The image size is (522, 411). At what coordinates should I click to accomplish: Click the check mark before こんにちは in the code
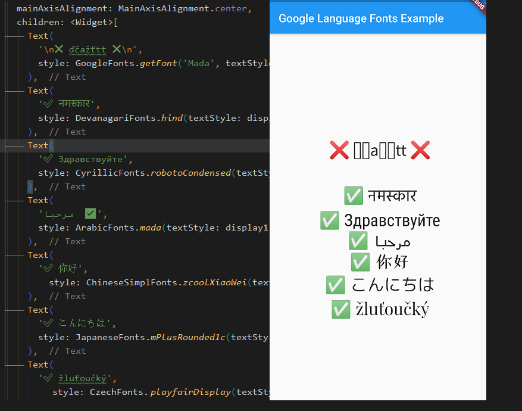click(x=48, y=323)
